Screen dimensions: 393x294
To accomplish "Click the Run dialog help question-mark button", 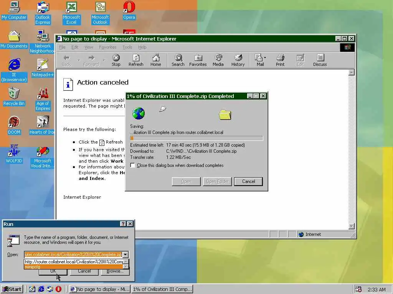I will pos(123,224).
